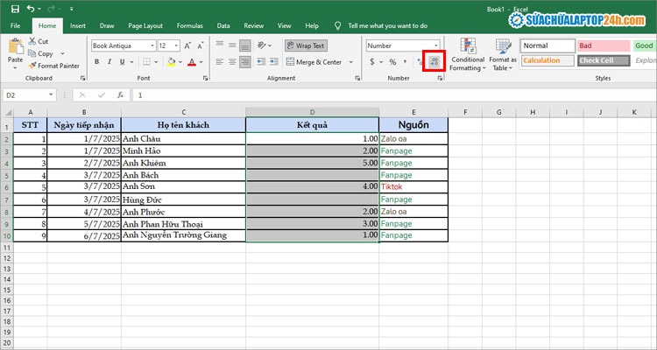Apply the Bad cell style

point(603,45)
